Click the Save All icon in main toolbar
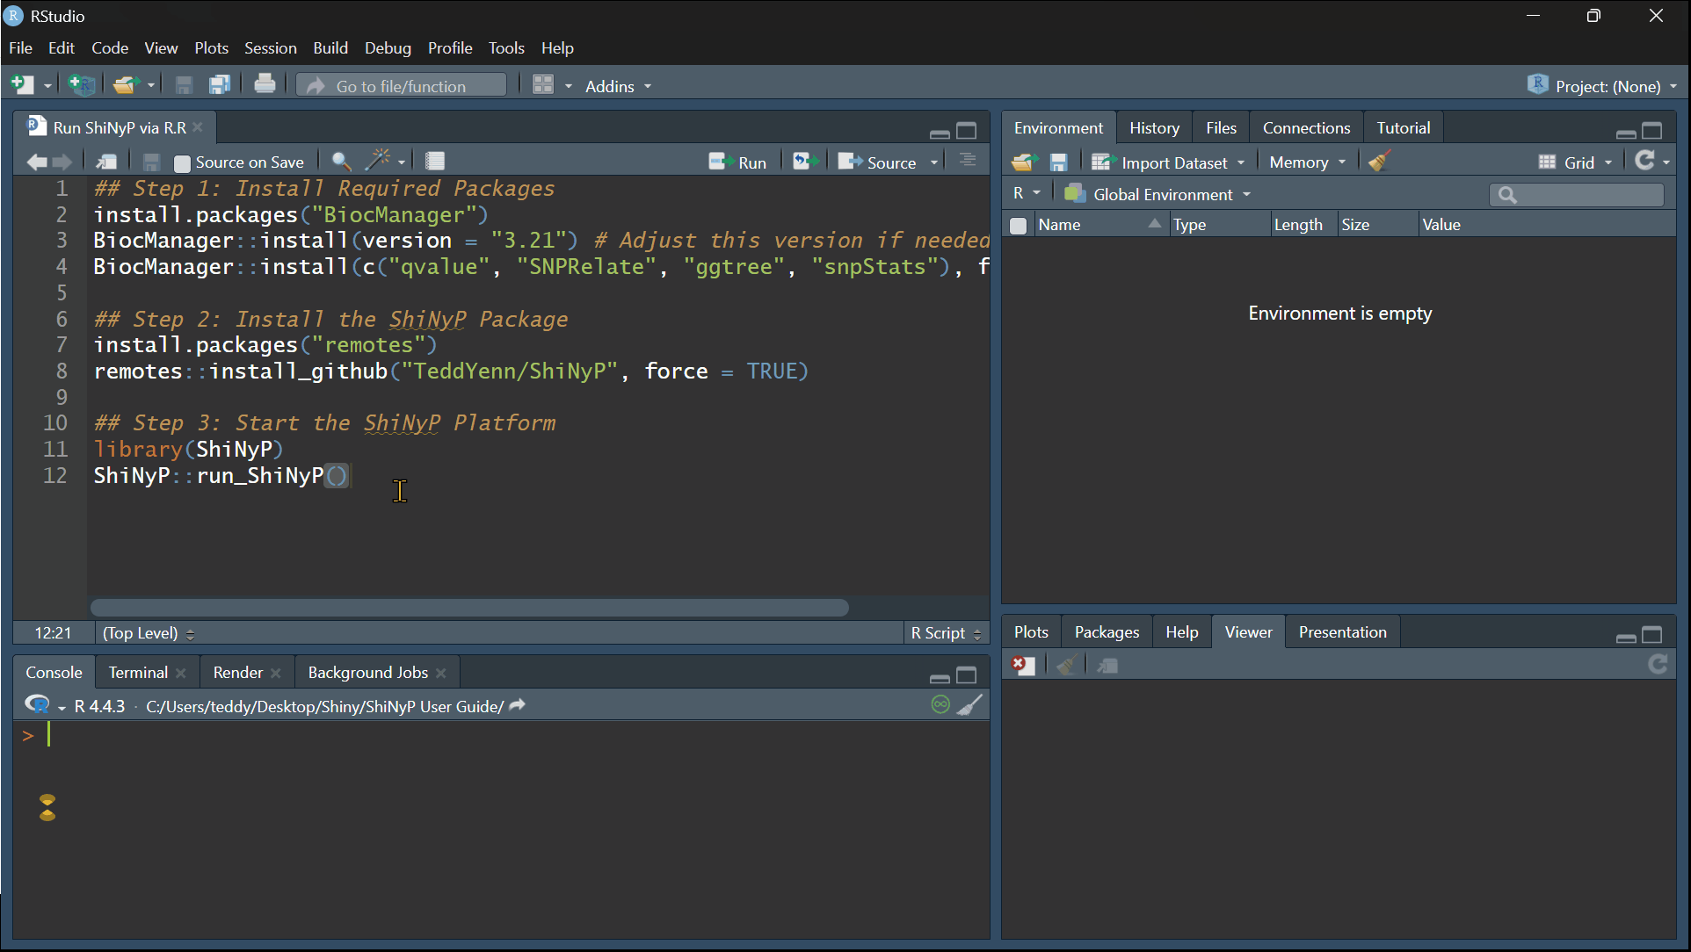The width and height of the screenshot is (1691, 952). point(220,85)
